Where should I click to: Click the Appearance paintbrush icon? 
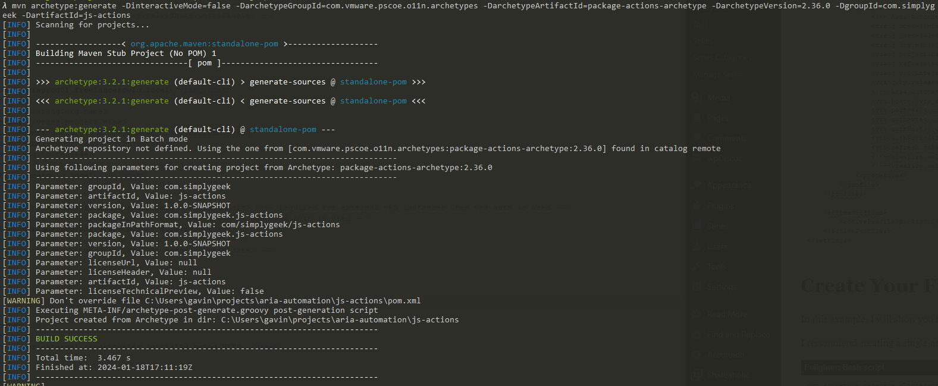(697, 186)
